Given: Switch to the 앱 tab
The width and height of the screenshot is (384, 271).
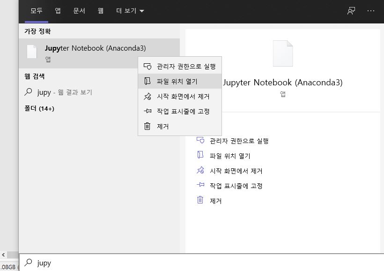Looking at the screenshot, I should point(58,11).
